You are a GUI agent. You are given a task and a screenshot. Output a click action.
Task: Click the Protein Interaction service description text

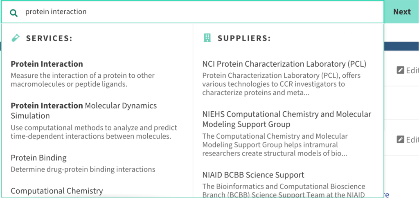(x=83, y=80)
